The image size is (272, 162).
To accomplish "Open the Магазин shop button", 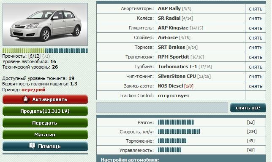I will pyautogui.click(x=45, y=135).
